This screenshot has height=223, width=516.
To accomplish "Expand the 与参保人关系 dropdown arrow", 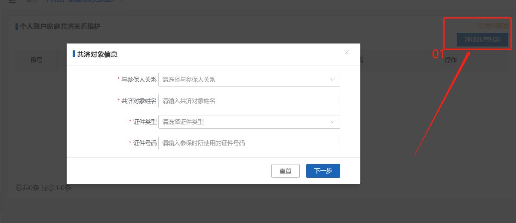I will pos(332,80).
